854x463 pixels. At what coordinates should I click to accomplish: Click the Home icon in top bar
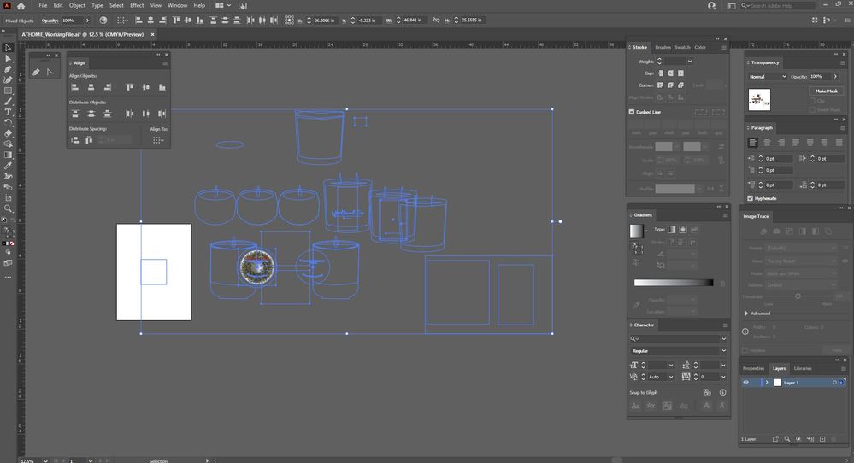[21, 5]
